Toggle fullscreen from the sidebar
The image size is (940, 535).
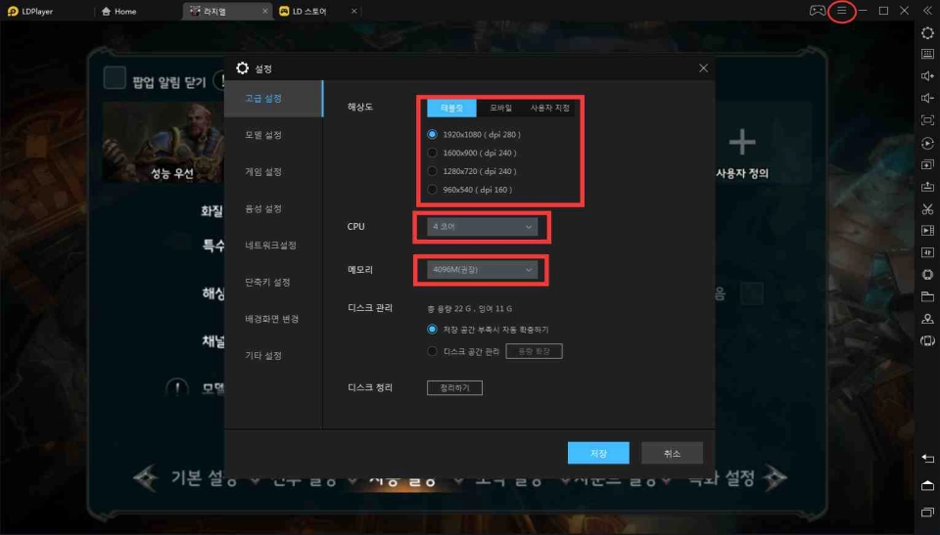[x=927, y=120]
